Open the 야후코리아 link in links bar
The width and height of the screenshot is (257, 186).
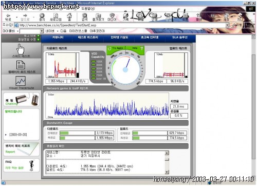[x=97, y=31]
